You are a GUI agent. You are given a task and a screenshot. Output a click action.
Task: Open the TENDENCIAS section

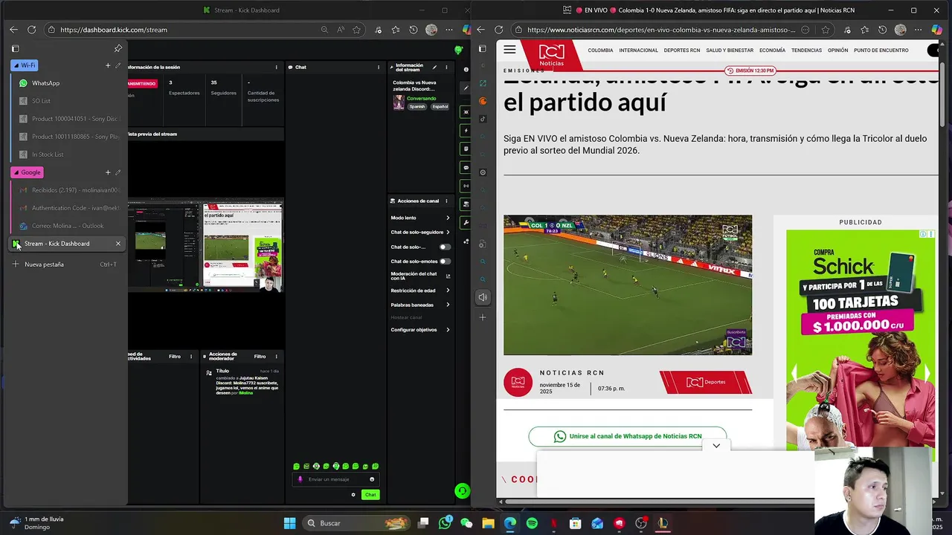coord(806,51)
